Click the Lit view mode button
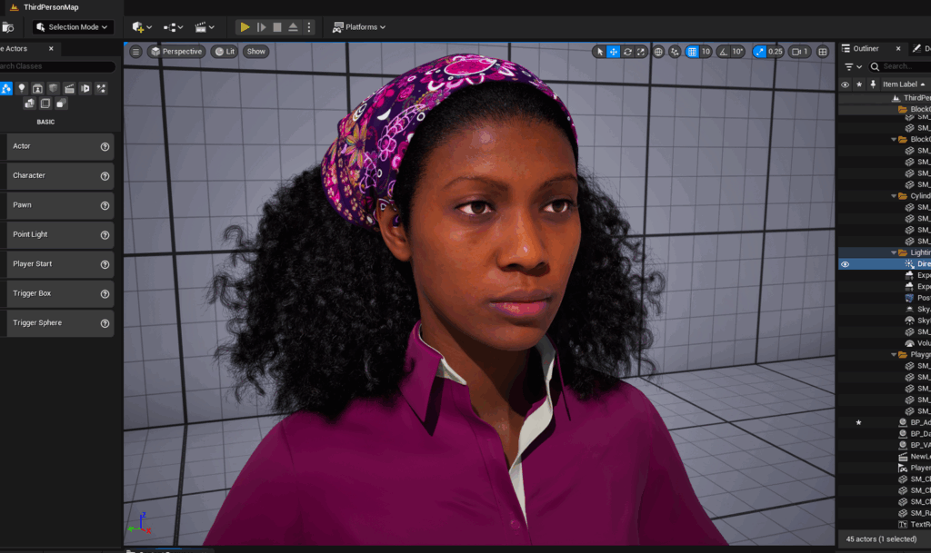 224,51
